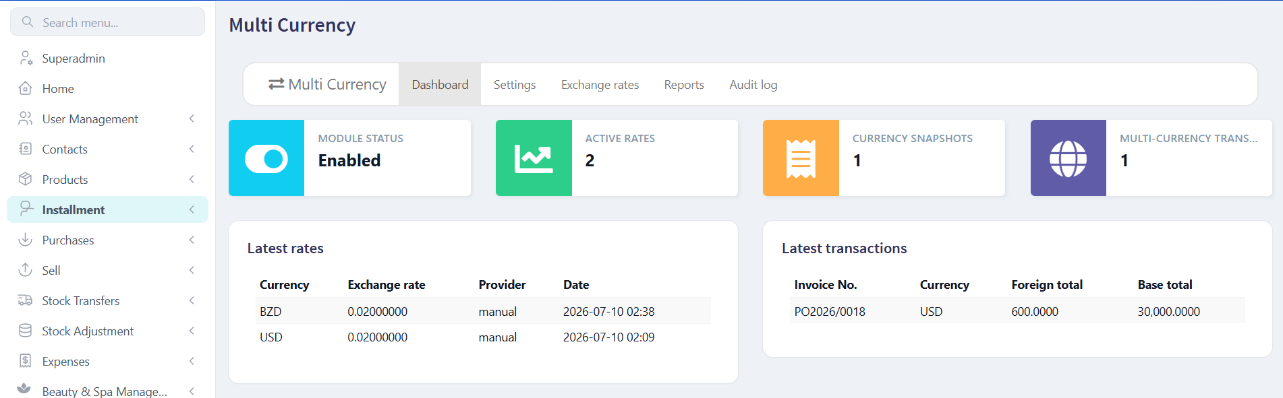The width and height of the screenshot is (1283, 398).
Task: Click the Foreign total column header
Action: pyautogui.click(x=1047, y=284)
